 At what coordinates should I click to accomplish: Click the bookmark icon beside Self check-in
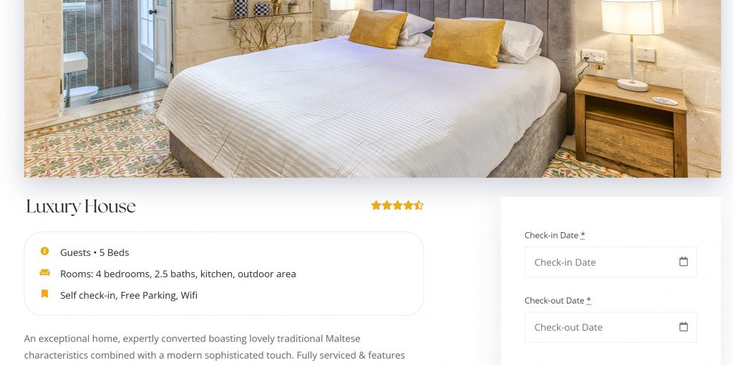44,294
